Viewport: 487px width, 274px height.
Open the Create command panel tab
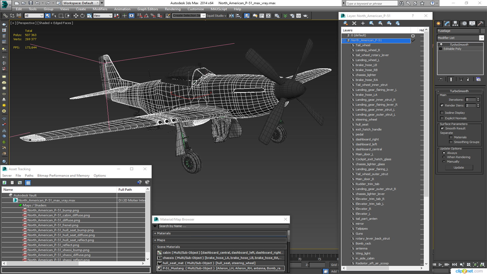pyautogui.click(x=439, y=23)
